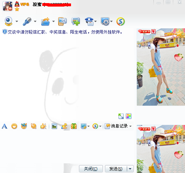Start a video call with webcam icon
Viewport: 185px width, 173px height.
8,21
